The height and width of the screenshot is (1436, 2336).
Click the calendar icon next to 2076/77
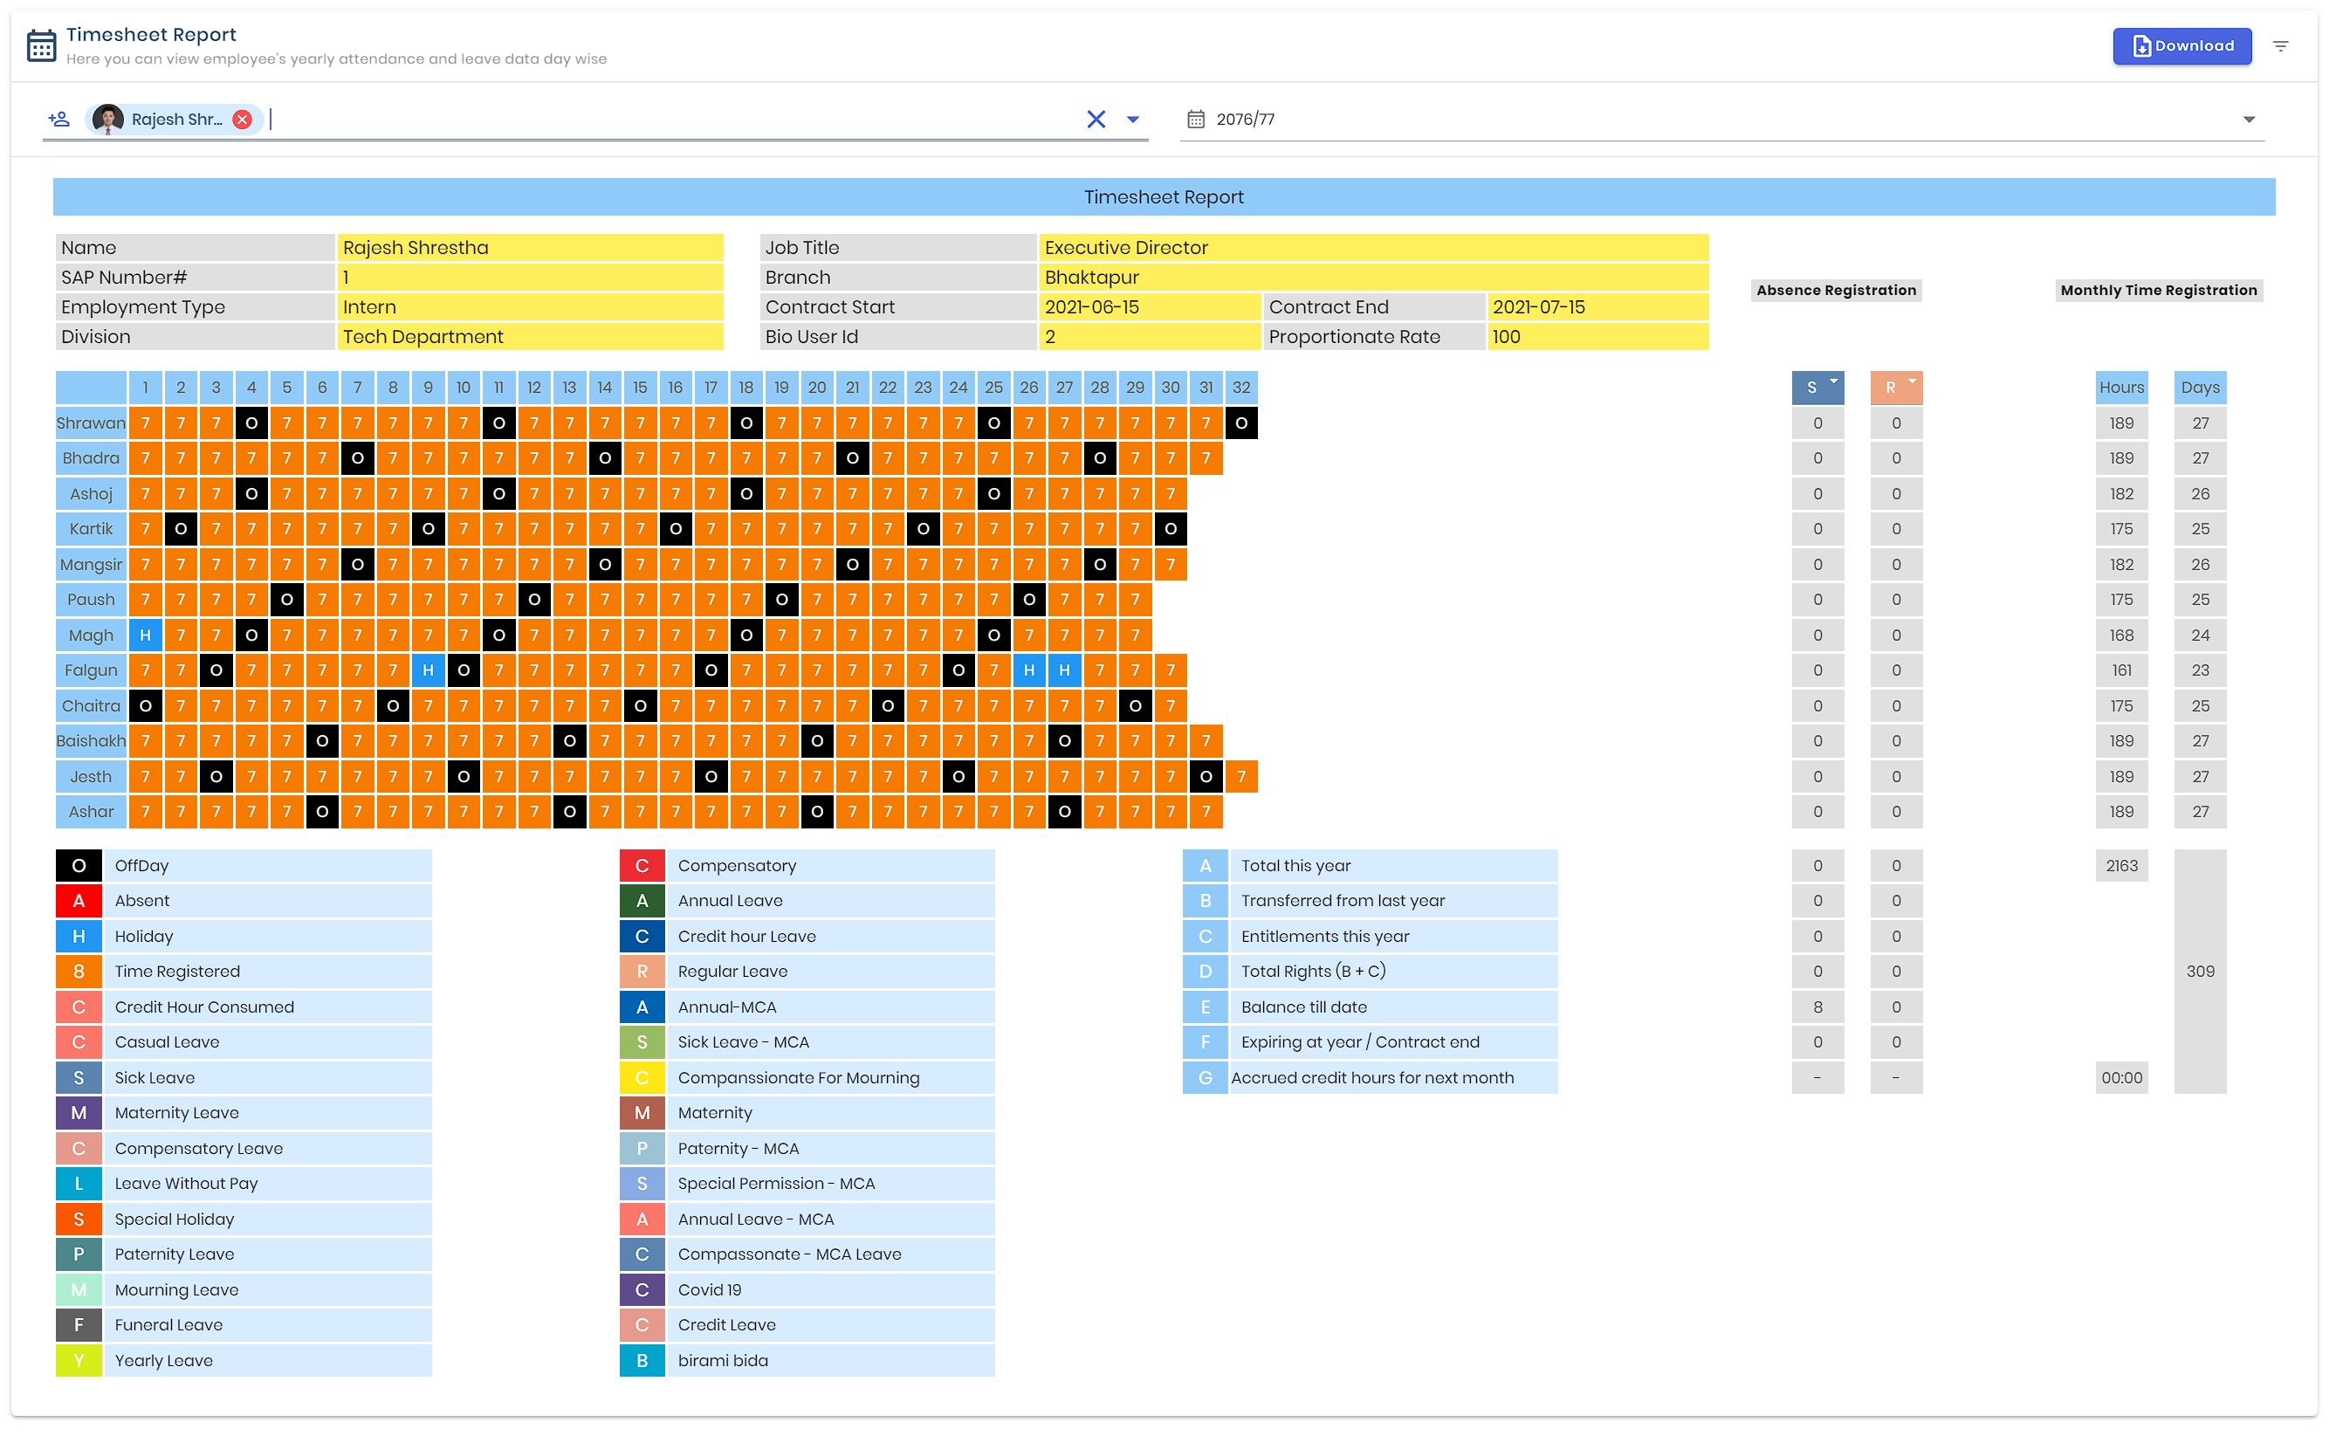pos(1198,119)
